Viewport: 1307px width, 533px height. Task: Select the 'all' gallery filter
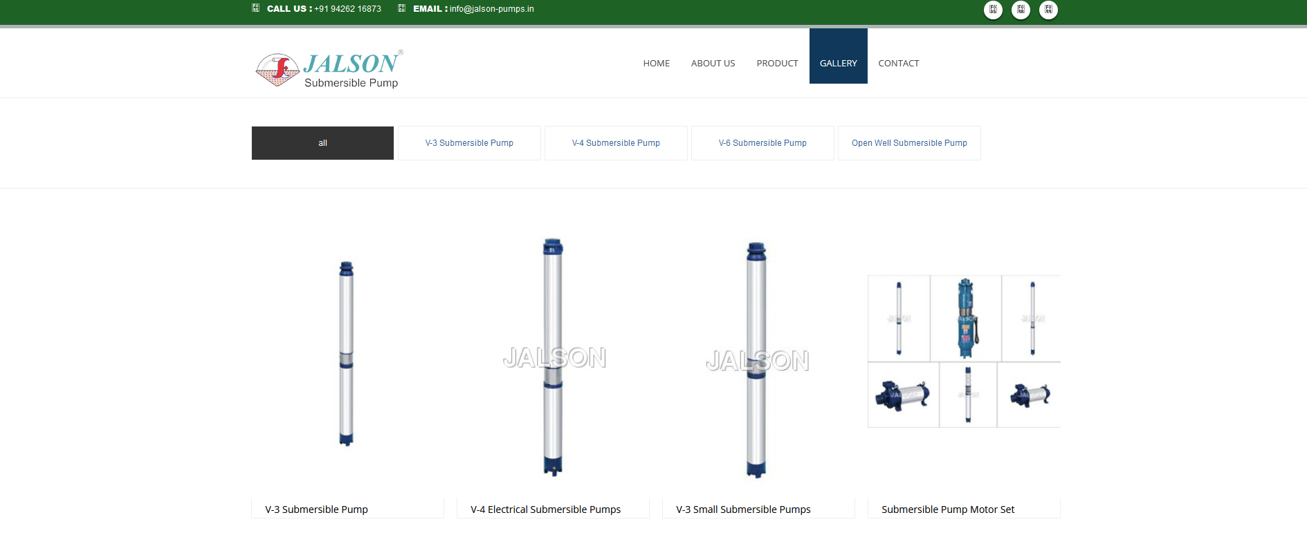[322, 143]
